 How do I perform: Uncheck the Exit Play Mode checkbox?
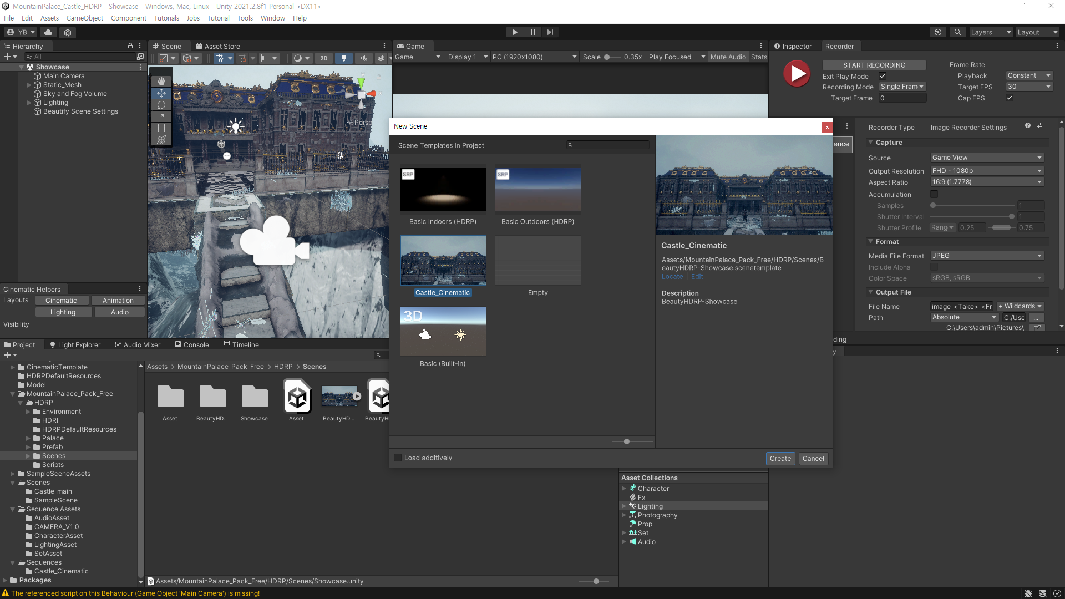(882, 76)
